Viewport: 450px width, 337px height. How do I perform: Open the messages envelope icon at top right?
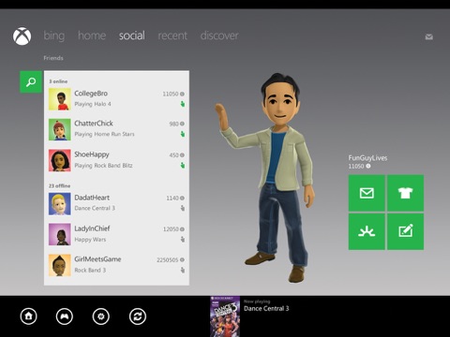point(429,37)
